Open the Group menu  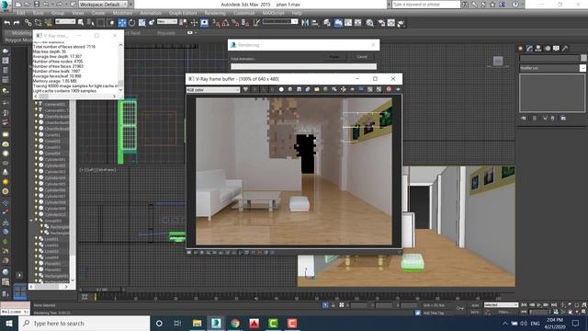[x=58, y=13]
